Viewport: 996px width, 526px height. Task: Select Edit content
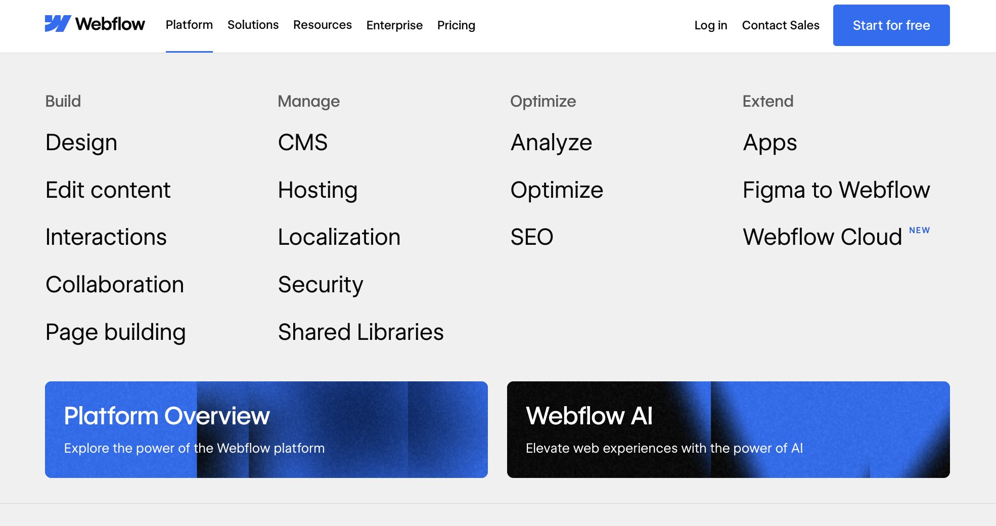(x=108, y=190)
